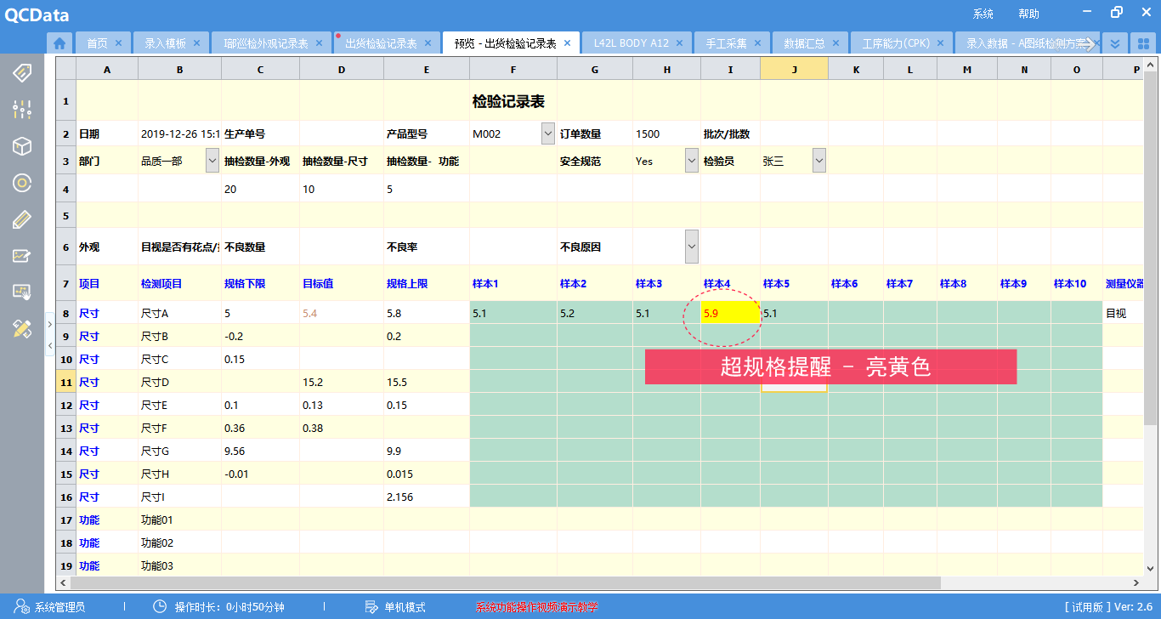The width and height of the screenshot is (1161, 619).
Task: Click the chart-editing icon in the left sidebar
Action: pos(21,255)
